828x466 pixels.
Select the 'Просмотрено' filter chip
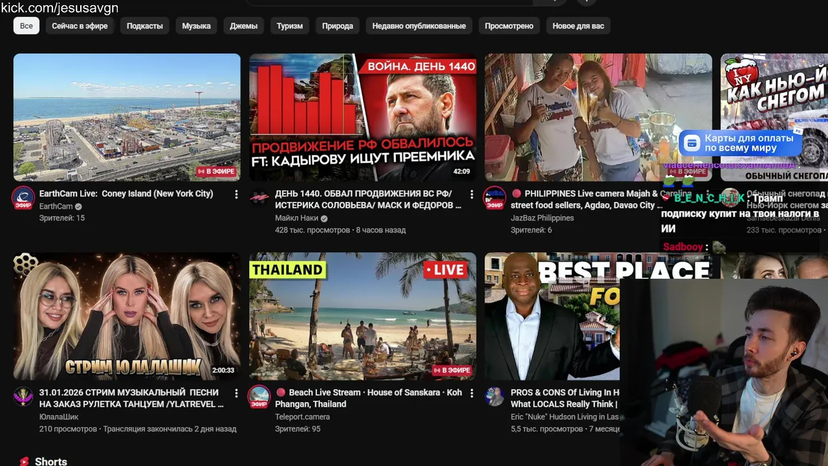coord(509,26)
